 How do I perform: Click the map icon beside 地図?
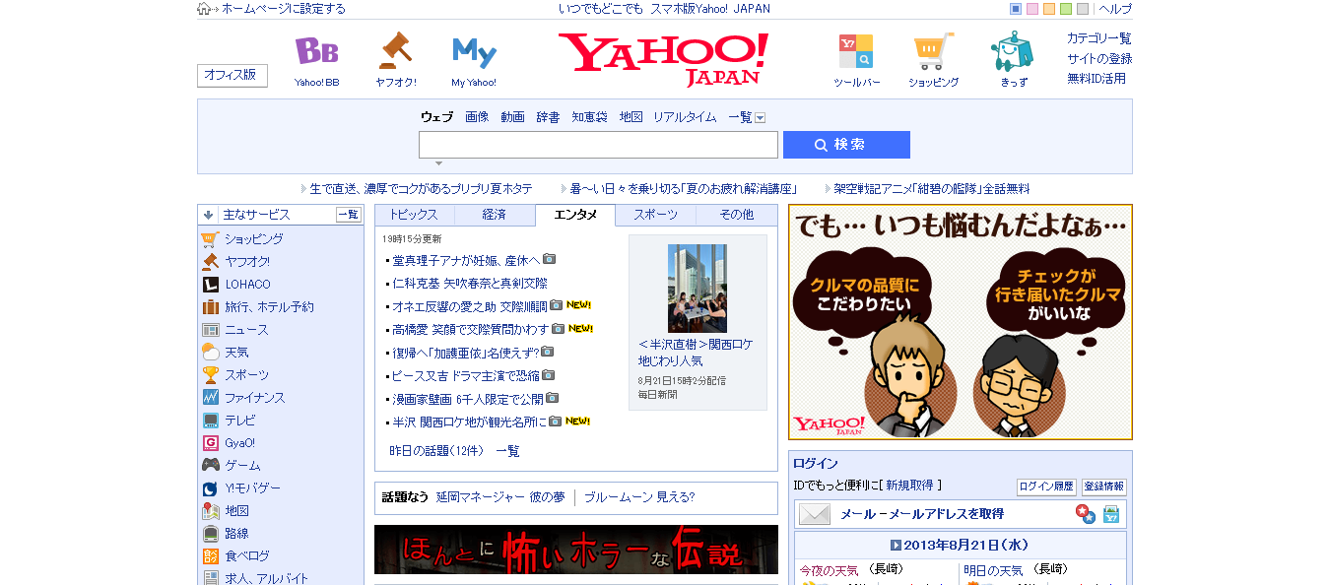point(210,511)
